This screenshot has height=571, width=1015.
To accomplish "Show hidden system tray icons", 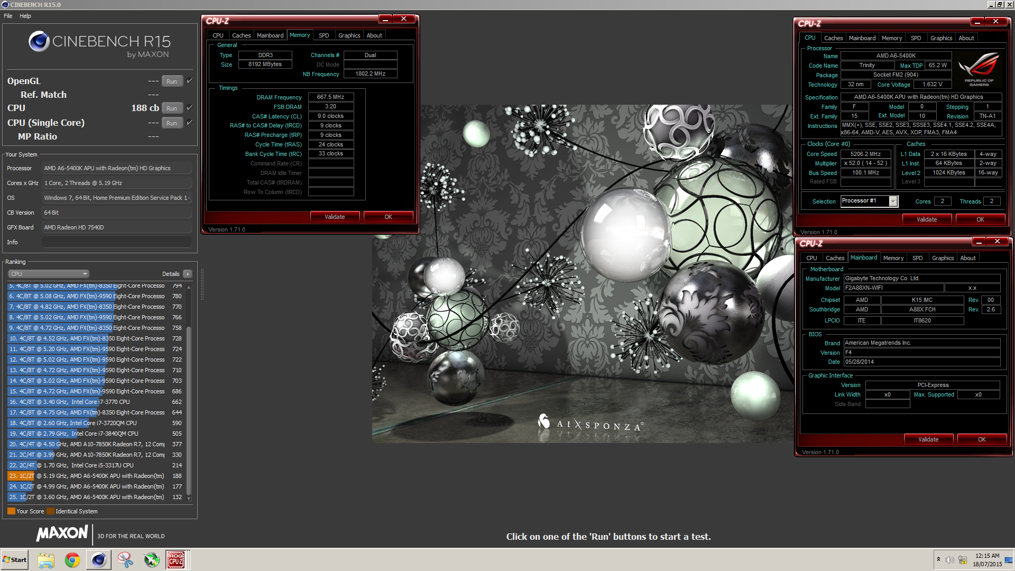I will coord(938,560).
